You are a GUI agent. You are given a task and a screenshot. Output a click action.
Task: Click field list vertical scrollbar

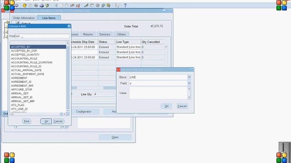pyautogui.click(x=68, y=77)
